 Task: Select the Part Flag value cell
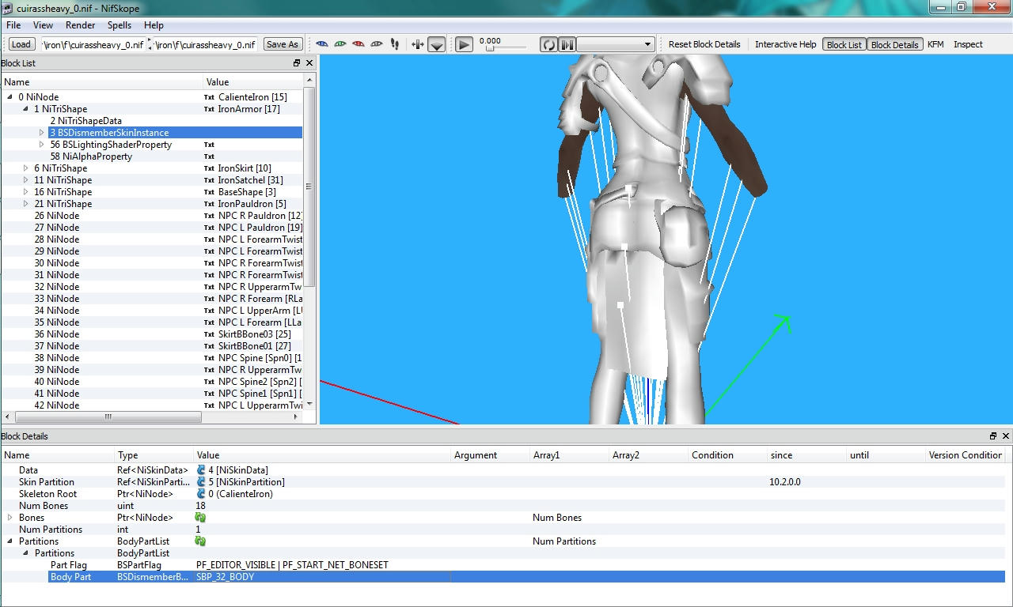click(x=322, y=565)
